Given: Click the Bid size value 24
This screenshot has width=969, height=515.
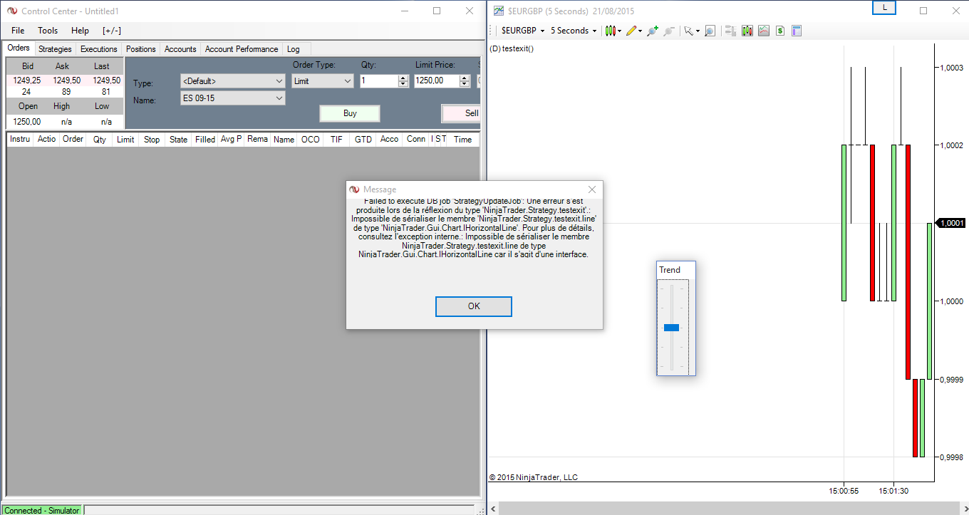Looking at the screenshot, I should click(x=26, y=92).
